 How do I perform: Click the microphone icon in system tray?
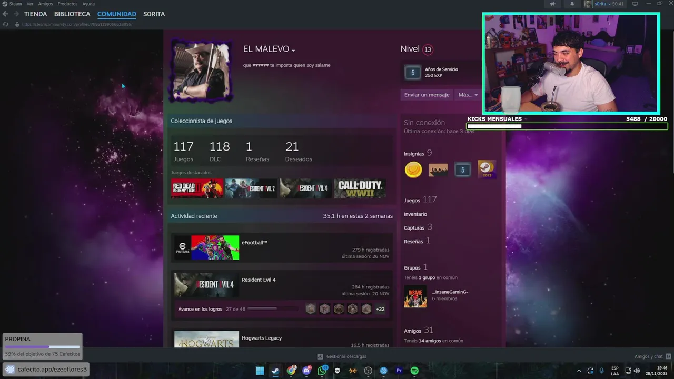[601, 371]
